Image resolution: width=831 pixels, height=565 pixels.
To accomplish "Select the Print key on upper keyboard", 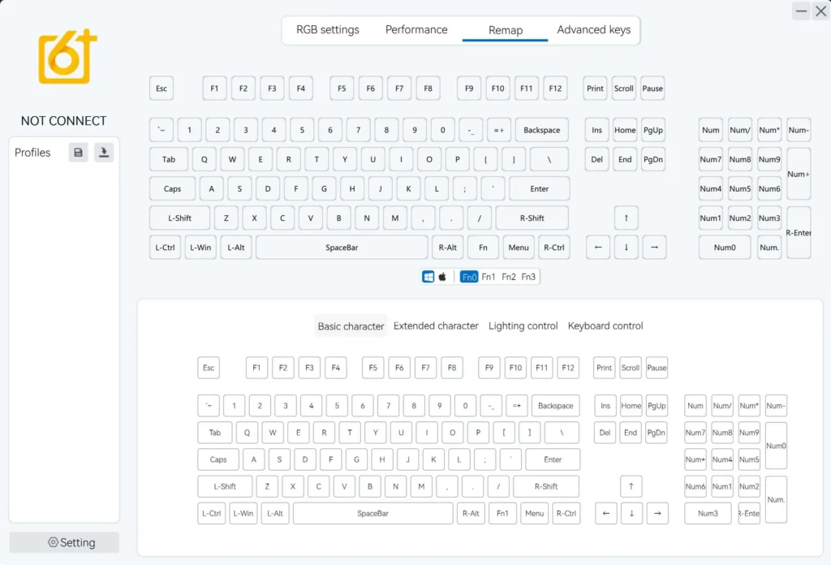I will pos(595,88).
